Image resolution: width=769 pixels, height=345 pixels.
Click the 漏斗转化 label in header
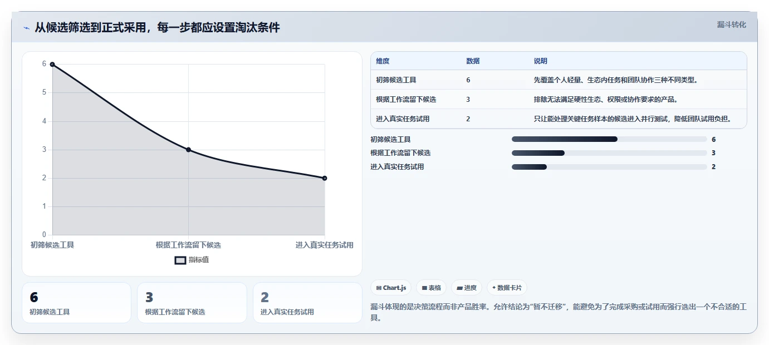[731, 24]
